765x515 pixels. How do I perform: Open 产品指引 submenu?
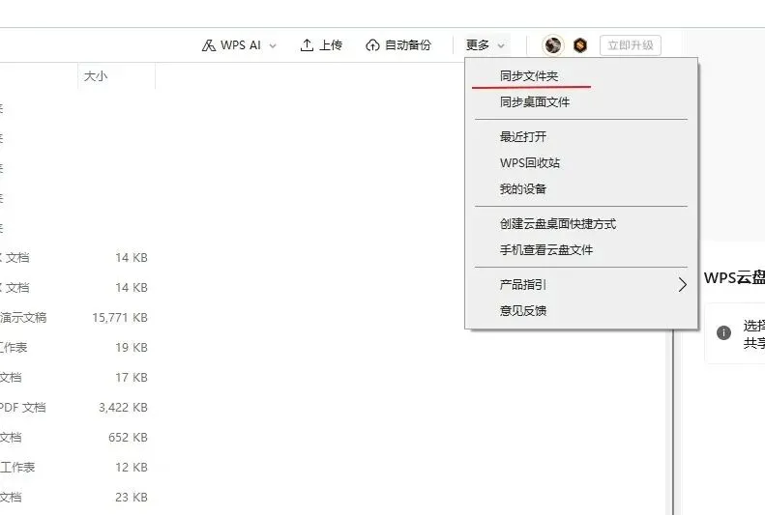(581, 284)
